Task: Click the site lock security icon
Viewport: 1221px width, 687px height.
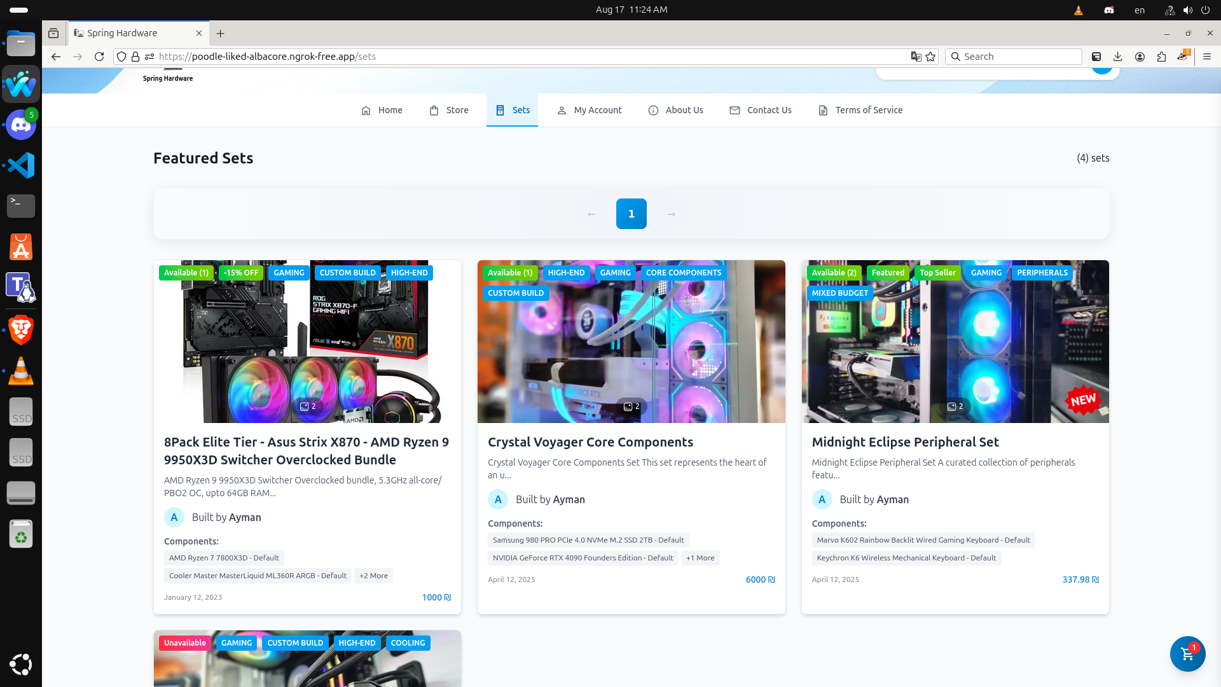Action: [x=135, y=57]
